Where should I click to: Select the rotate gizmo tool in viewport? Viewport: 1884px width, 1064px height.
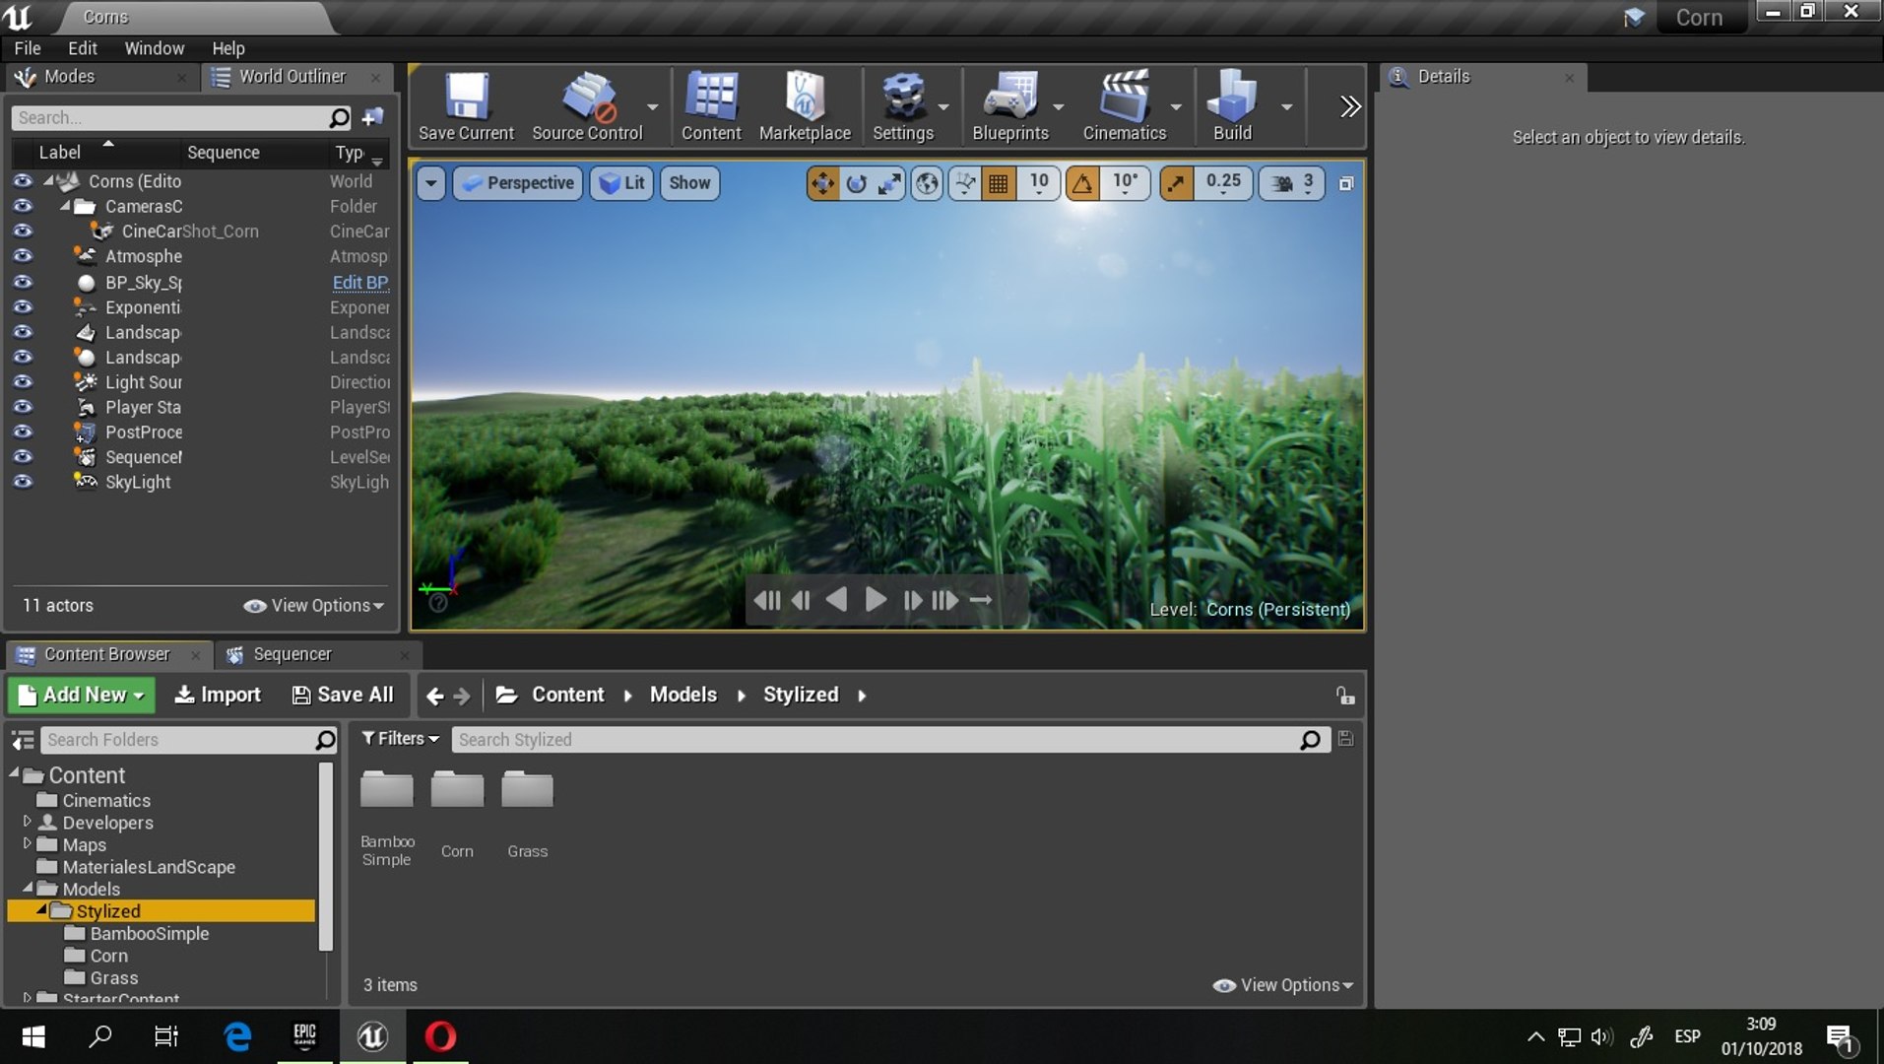point(856,183)
